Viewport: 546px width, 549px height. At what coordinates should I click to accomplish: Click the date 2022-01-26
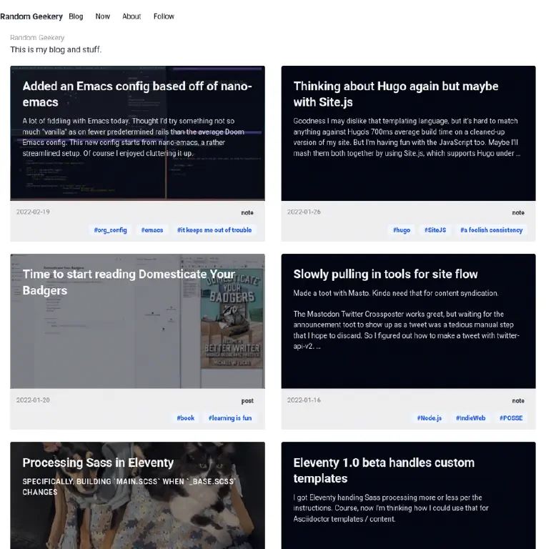point(304,212)
